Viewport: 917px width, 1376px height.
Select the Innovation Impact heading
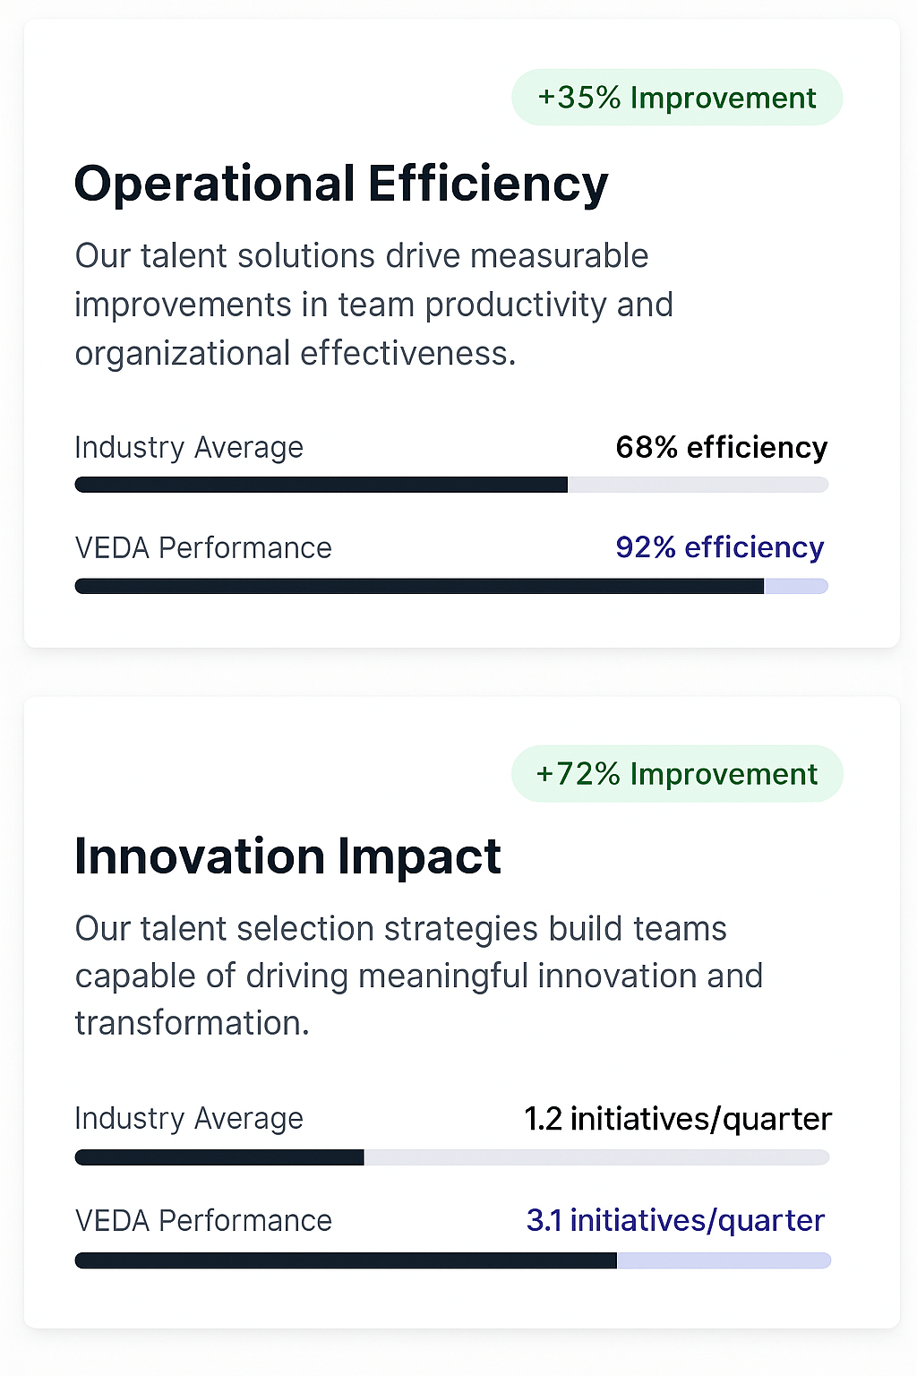point(287,856)
